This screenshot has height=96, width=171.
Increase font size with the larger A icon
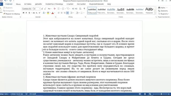(x=42, y=9)
